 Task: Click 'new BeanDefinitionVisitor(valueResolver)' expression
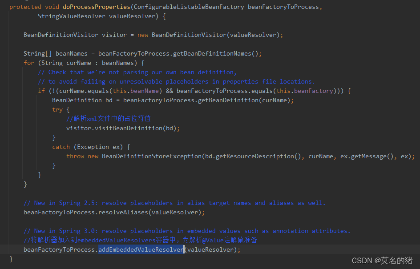point(209,35)
